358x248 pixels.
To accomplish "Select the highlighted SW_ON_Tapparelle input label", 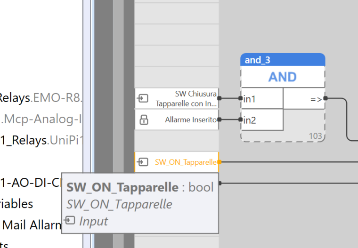I will pyautogui.click(x=185, y=162).
